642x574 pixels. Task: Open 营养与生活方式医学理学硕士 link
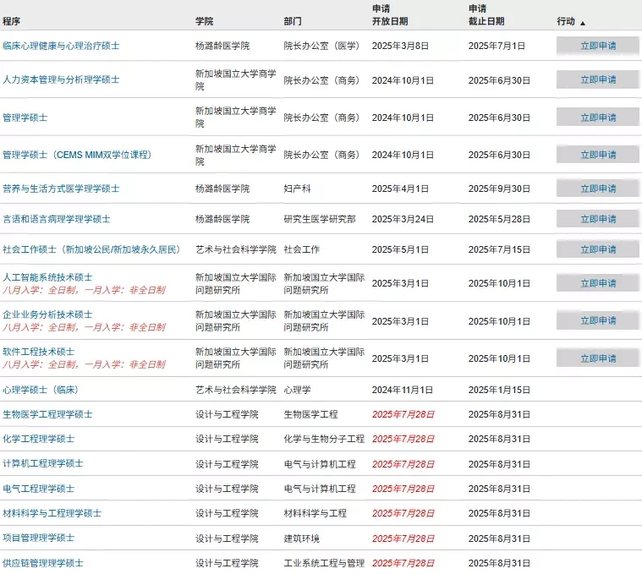coord(61,189)
